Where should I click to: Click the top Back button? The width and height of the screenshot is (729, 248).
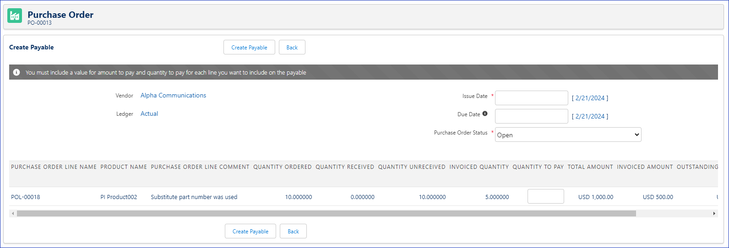(x=292, y=48)
